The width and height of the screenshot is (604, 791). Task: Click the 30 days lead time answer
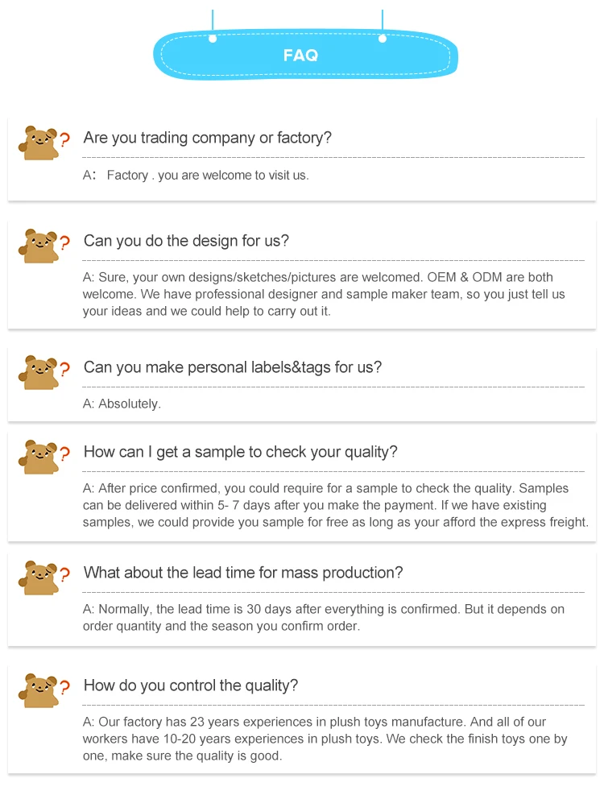click(x=323, y=618)
